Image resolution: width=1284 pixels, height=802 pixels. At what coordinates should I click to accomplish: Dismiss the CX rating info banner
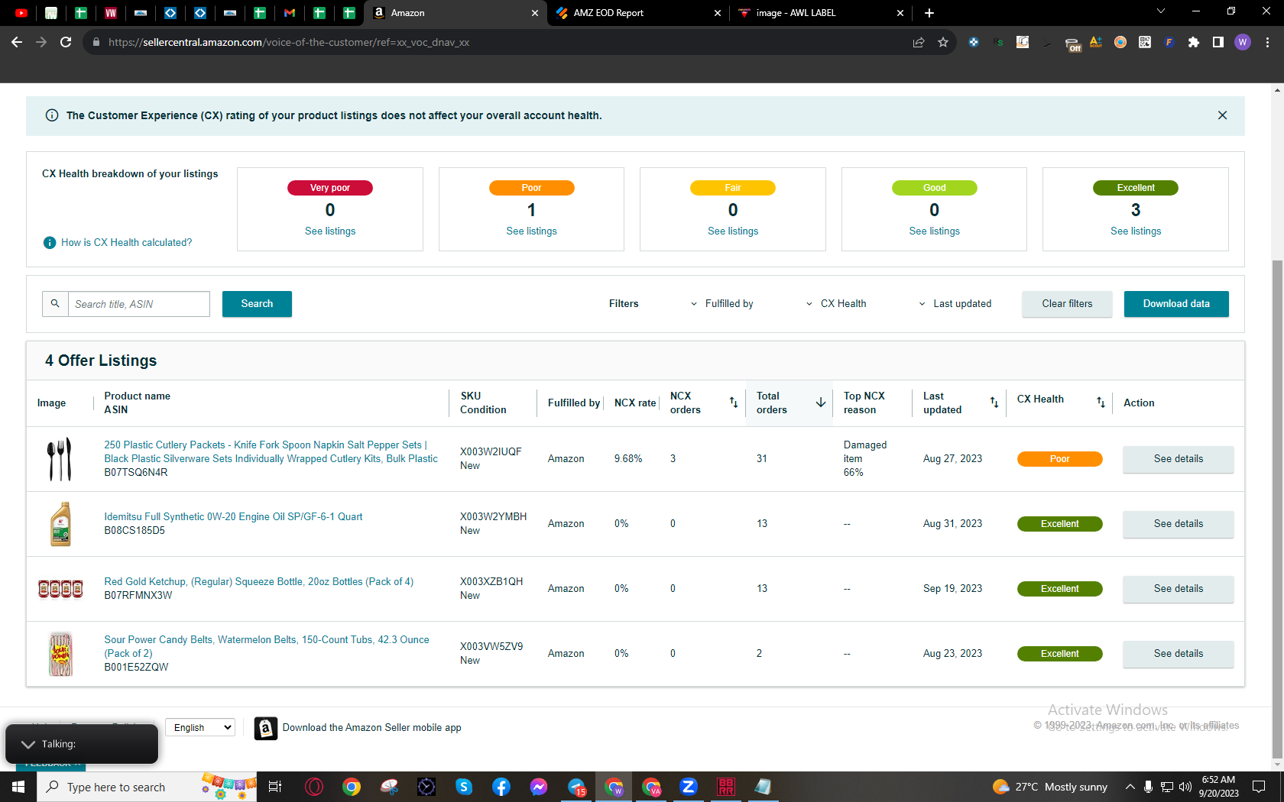tap(1222, 115)
